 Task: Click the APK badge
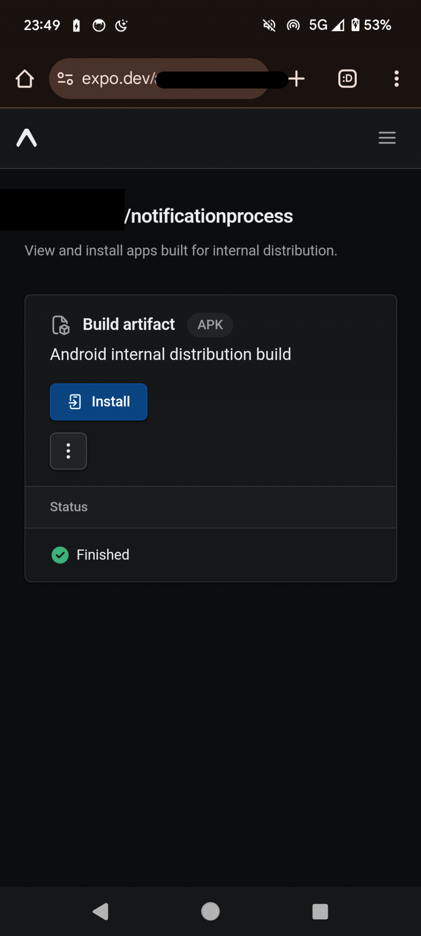click(210, 325)
